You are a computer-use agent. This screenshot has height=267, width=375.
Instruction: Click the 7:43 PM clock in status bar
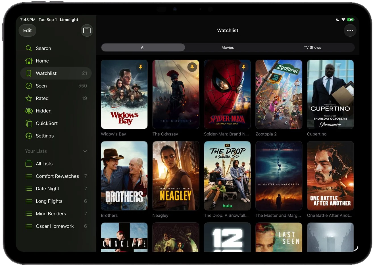click(28, 20)
